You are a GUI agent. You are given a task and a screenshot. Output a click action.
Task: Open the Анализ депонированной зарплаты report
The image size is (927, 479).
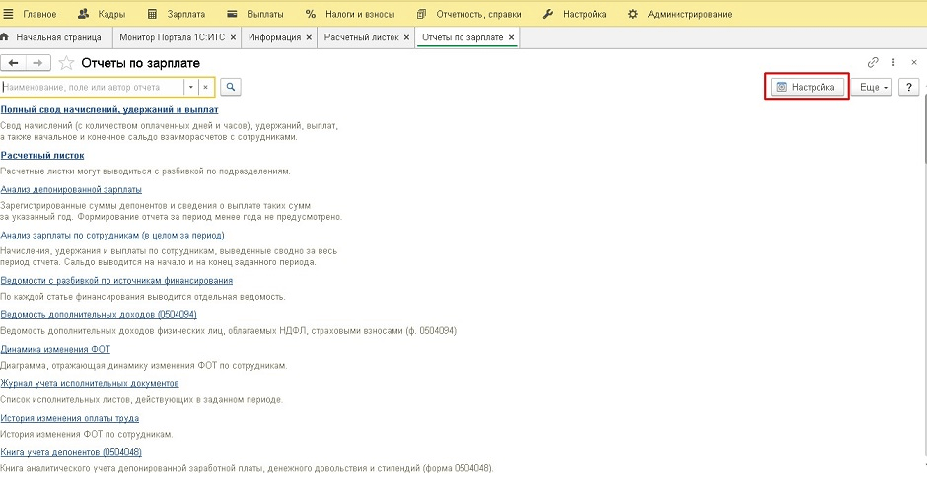(71, 188)
